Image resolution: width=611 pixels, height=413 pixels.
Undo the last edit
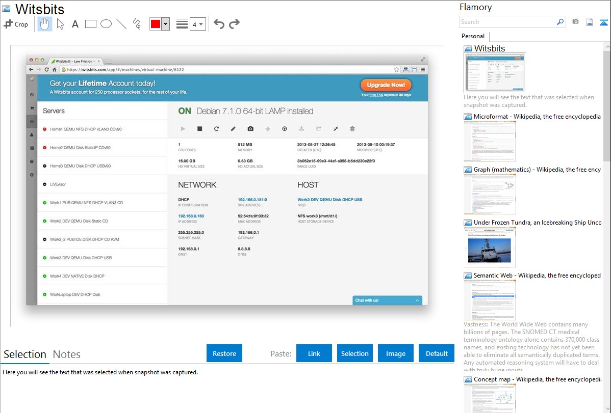click(219, 24)
